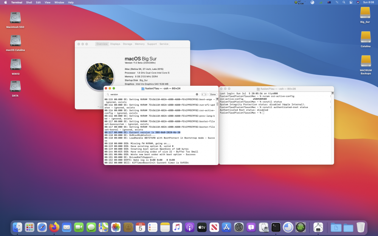Select Overview tab in About window

102,44
